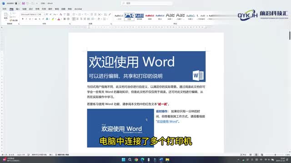Apply the first large AaB heading style
Viewport: 291px width, 163px height.
coord(170,17)
